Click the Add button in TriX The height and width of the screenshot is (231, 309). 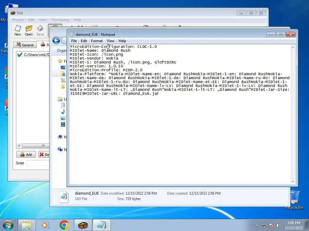(26, 154)
